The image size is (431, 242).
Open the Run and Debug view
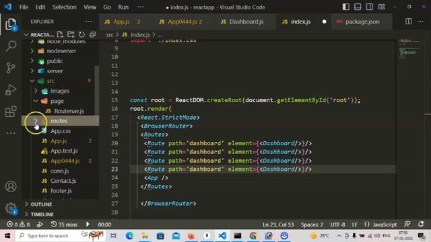pyautogui.click(x=11, y=89)
